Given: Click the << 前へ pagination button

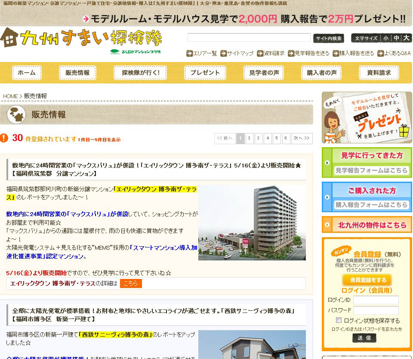Looking at the screenshot, I should 225,138.
